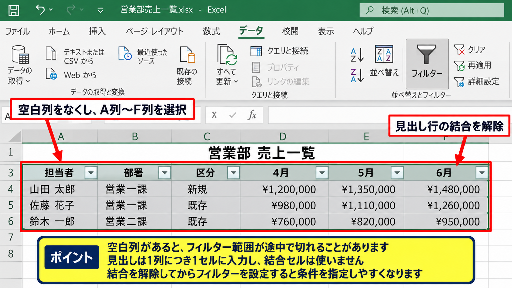Image resolution: width=512 pixels, height=288 pixels.
Task: Select the cell with value ¥760,000
Action: pos(284,221)
